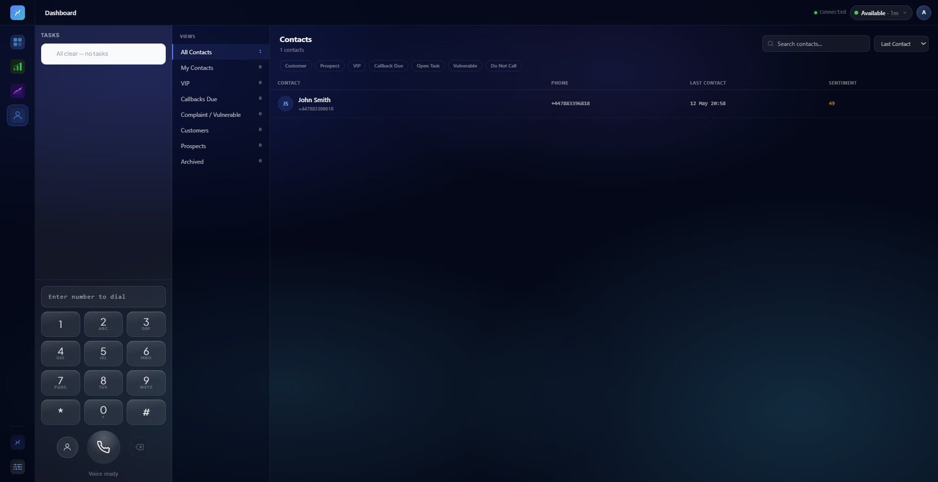
Task: Click the JS avatar for John Smith
Action: click(x=286, y=104)
